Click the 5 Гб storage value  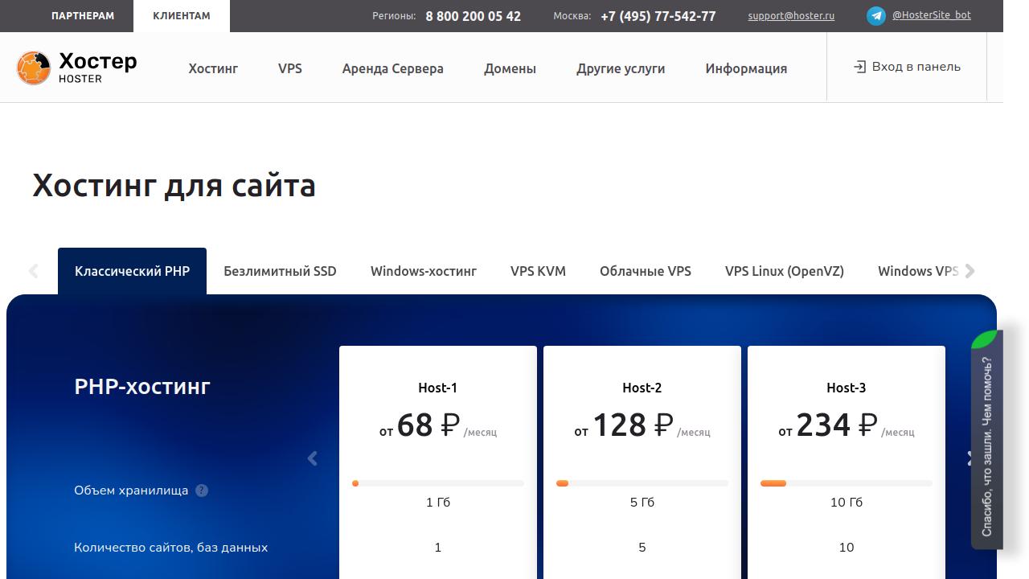coord(642,503)
